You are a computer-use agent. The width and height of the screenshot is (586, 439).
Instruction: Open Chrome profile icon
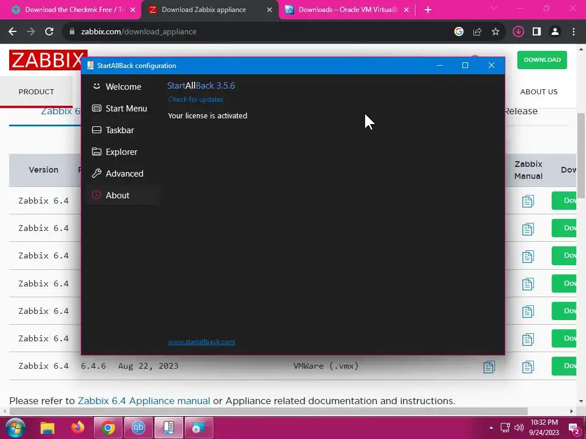pyautogui.click(x=555, y=32)
